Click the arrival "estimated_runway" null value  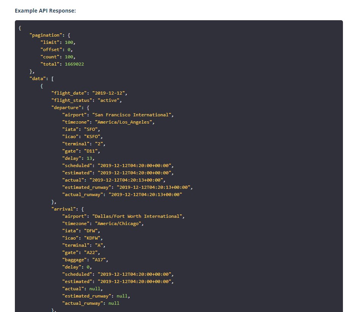[122, 296]
